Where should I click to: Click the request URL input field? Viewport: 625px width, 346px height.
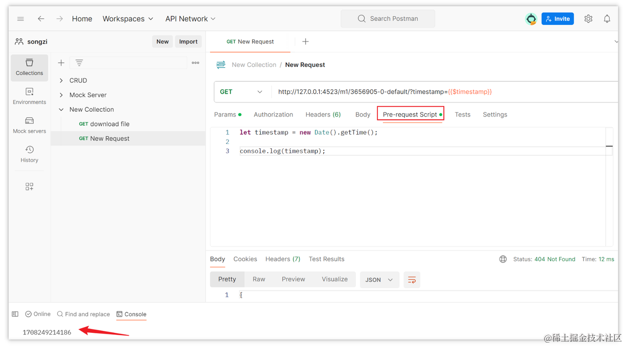(x=444, y=92)
